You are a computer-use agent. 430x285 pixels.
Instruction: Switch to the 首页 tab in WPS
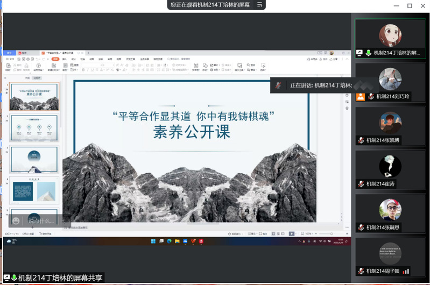pos(9,53)
